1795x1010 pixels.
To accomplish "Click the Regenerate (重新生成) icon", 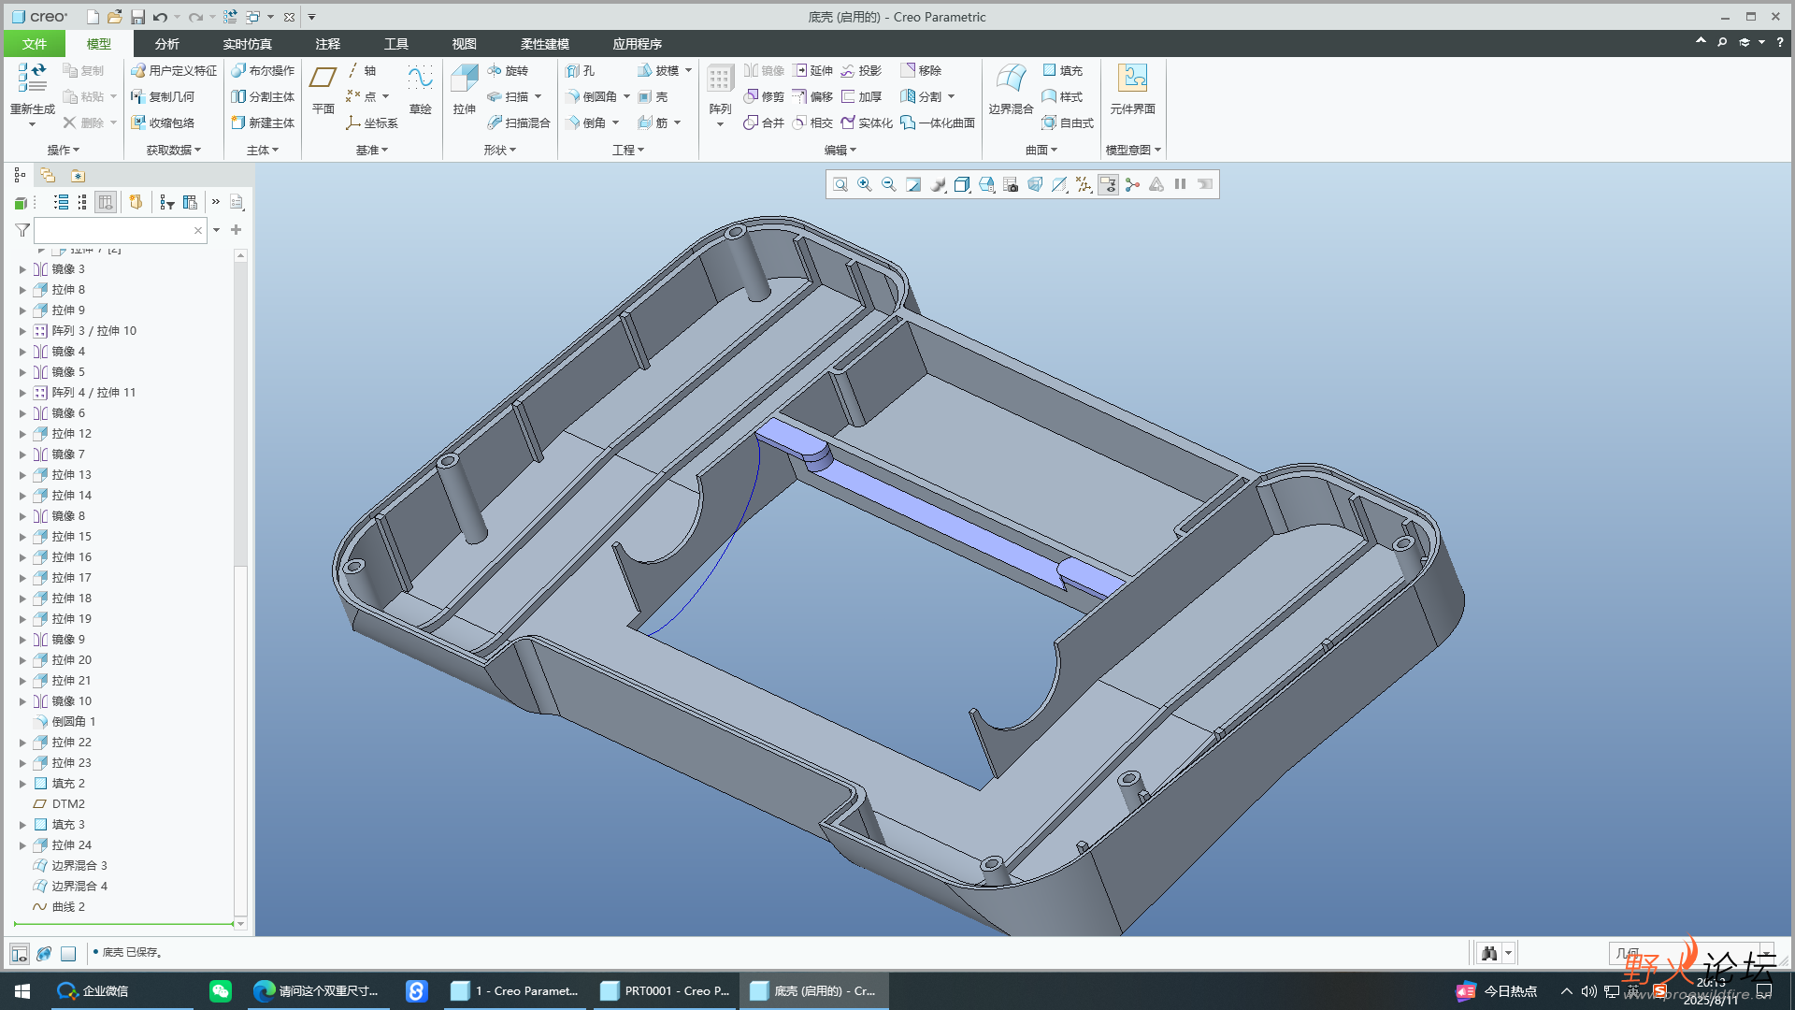I will [x=32, y=79].
